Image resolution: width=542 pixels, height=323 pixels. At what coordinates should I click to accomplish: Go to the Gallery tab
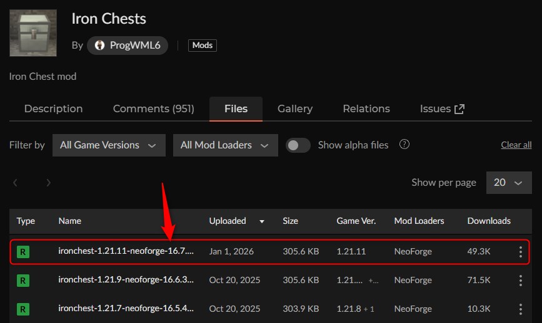295,108
